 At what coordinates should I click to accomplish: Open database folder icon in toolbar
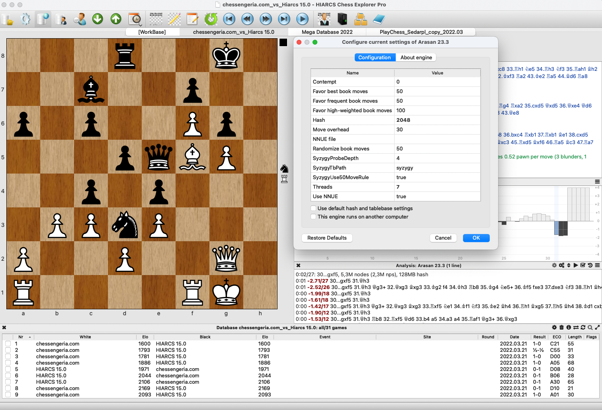7,19
